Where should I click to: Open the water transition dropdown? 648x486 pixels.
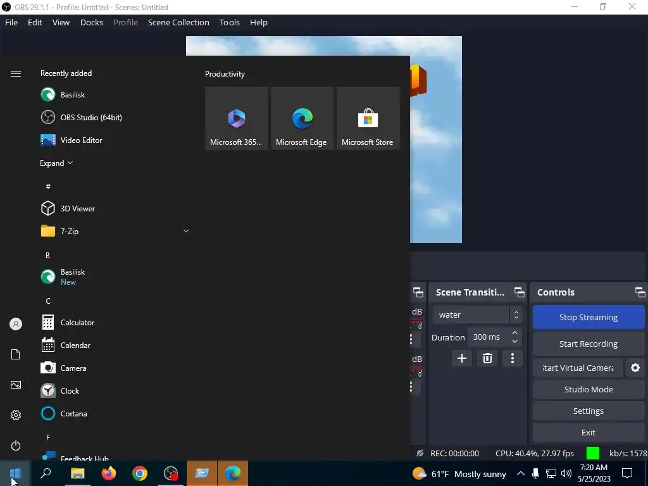[x=477, y=315]
